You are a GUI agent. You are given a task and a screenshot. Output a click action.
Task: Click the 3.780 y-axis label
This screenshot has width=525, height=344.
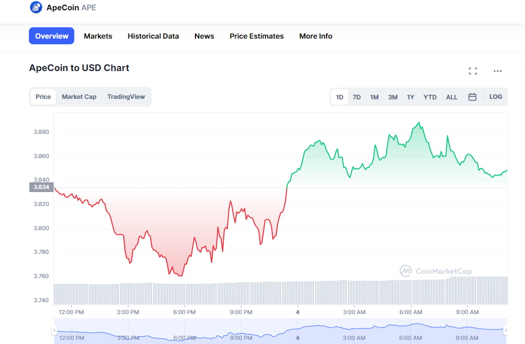41,252
